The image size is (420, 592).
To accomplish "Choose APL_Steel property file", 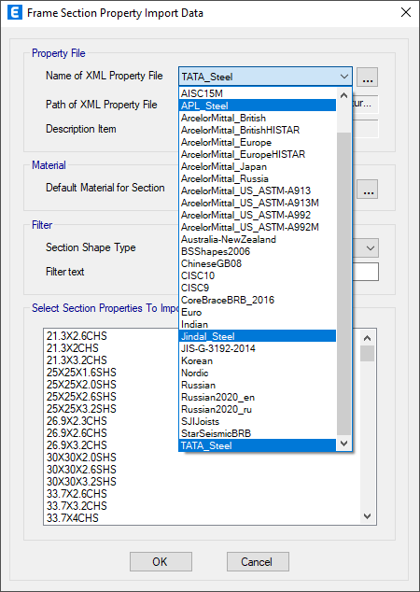I will (258, 106).
